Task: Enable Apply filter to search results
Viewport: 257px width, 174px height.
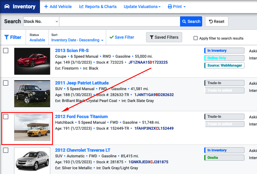Action: tap(196, 38)
